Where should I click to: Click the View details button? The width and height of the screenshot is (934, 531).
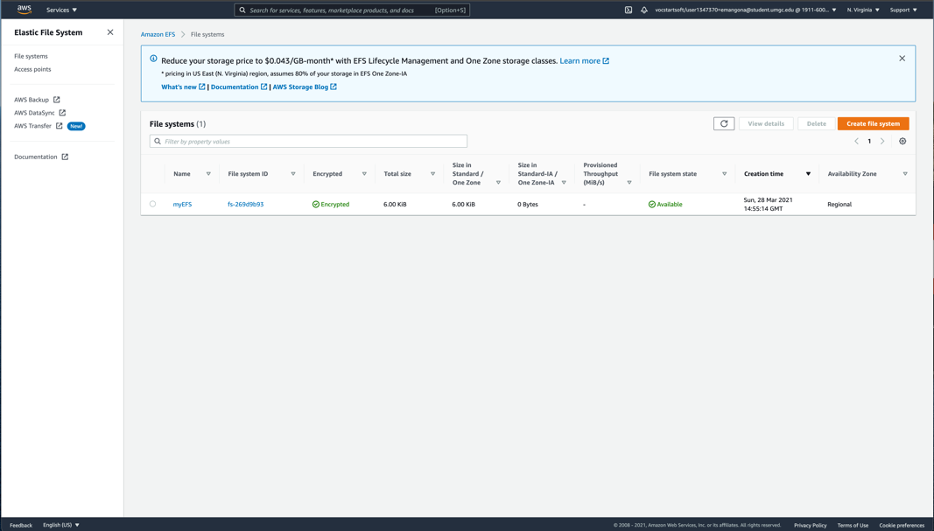click(765, 123)
